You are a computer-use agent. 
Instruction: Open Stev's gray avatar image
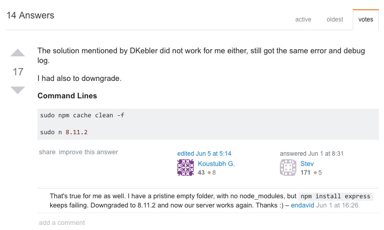288,168
